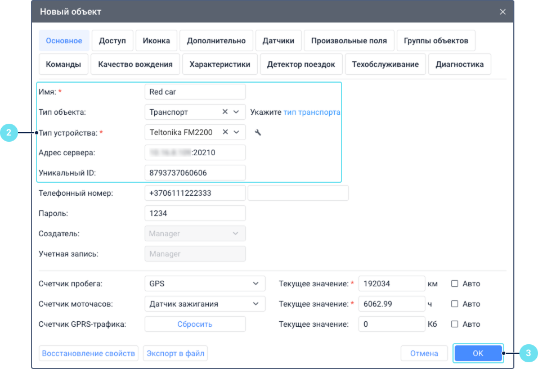Follow the тип транспорта link
This screenshot has height=369, width=538.
[312, 112]
